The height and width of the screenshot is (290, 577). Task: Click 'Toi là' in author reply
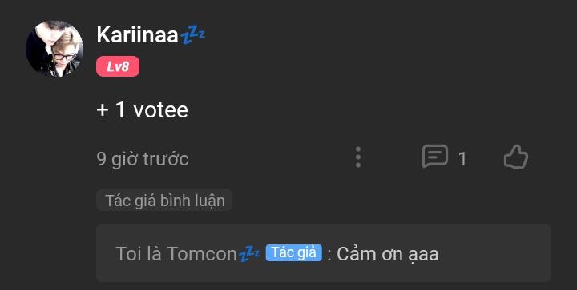click(x=139, y=254)
